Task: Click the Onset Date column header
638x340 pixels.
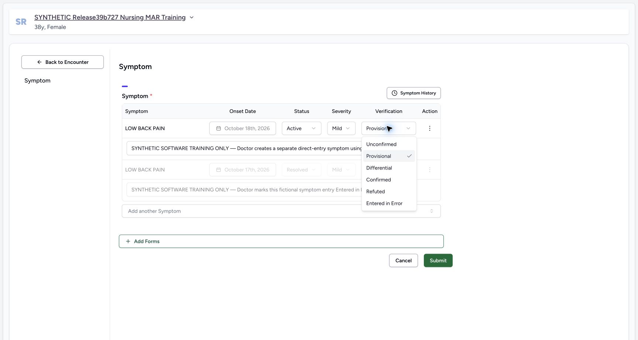Action: (x=243, y=111)
